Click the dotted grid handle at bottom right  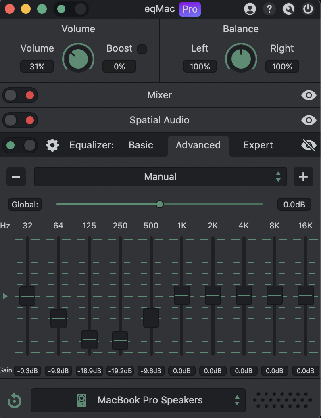pos(282,400)
